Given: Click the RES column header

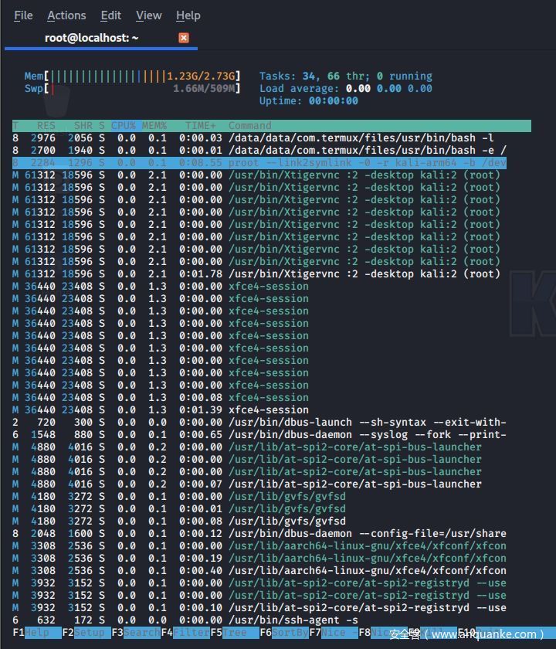Looking at the screenshot, I should click(x=46, y=125).
